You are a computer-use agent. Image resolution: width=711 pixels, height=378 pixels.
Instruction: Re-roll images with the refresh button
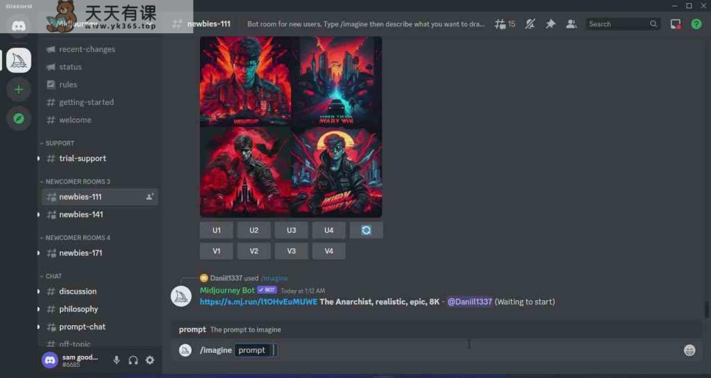pyautogui.click(x=366, y=230)
